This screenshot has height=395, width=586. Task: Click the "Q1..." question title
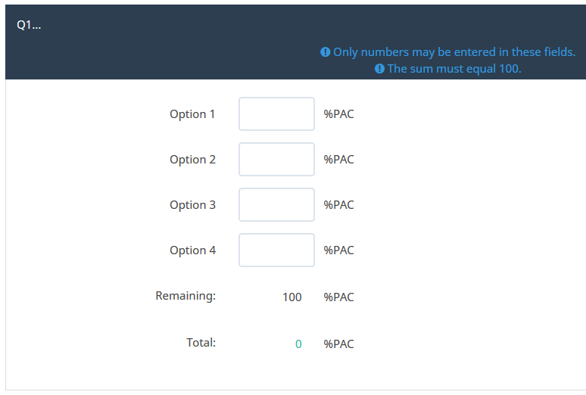tap(29, 24)
